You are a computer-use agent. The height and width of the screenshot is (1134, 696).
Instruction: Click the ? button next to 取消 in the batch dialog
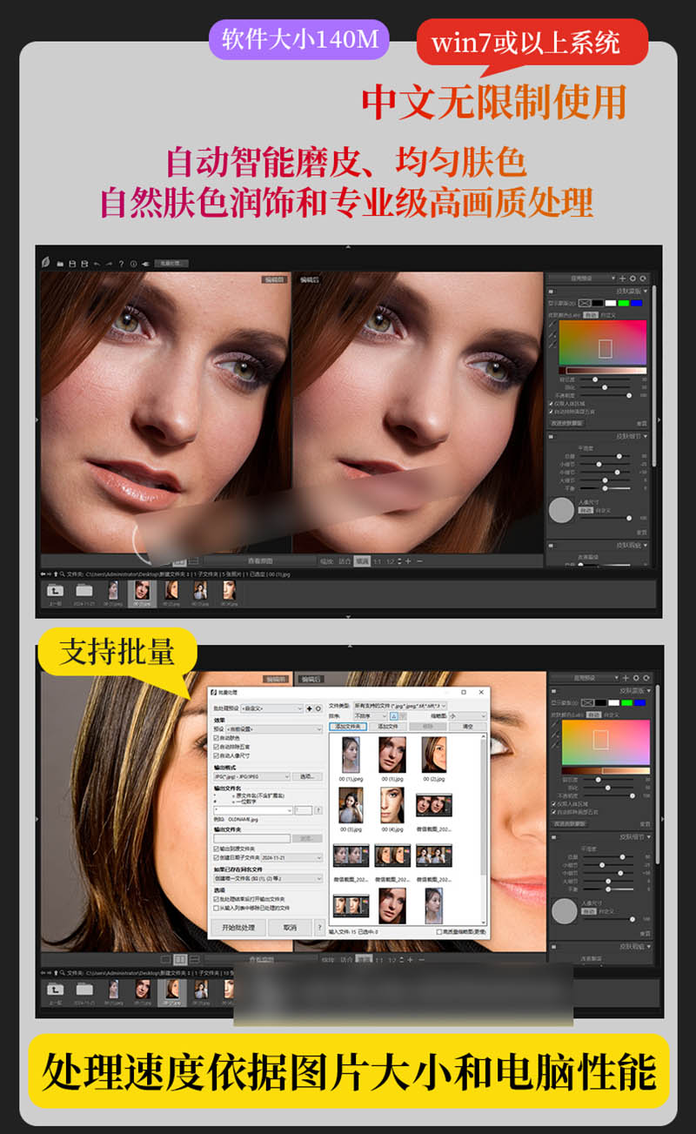320,927
